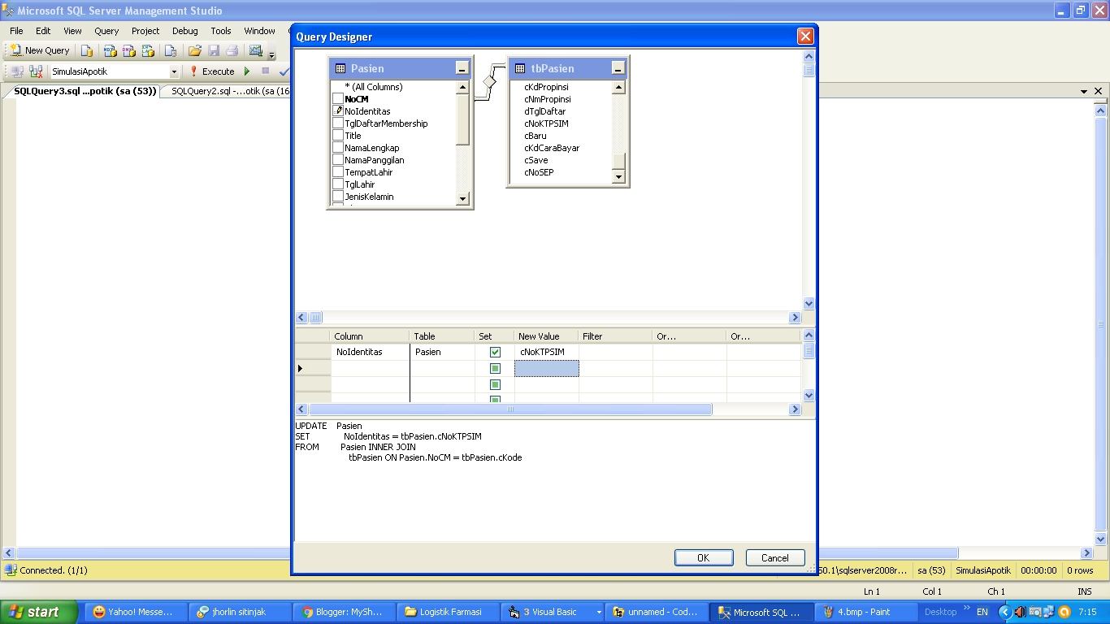Click the Print icon in toolbar
The width and height of the screenshot is (1110, 624).
pyautogui.click(x=232, y=50)
